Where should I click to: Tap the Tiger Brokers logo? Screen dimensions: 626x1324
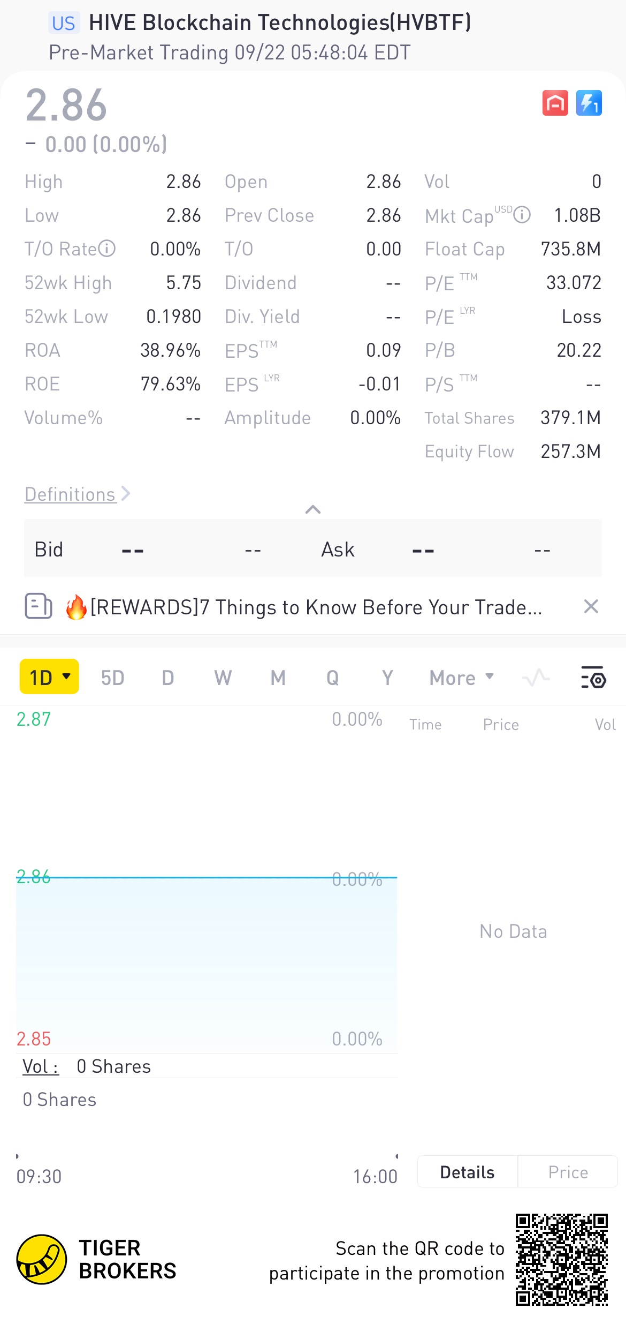42,1259
